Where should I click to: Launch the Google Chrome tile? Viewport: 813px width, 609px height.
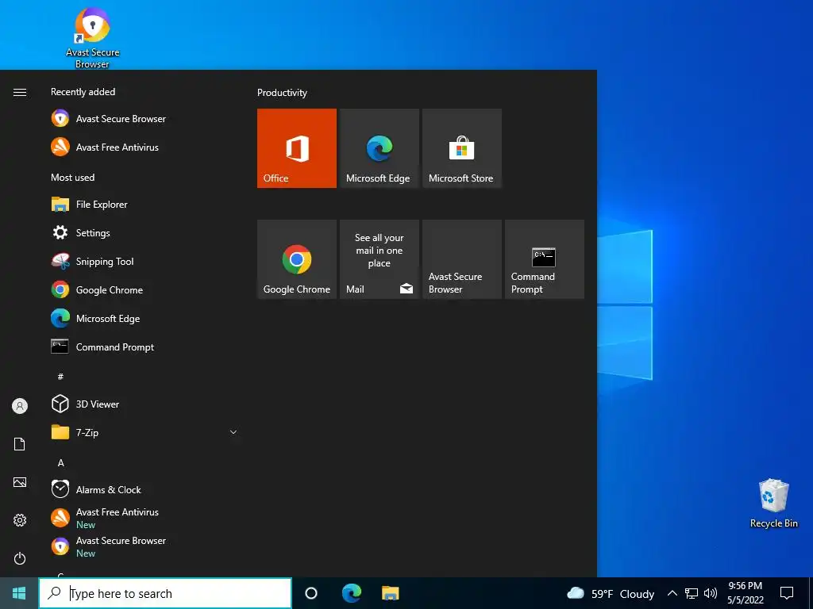point(297,259)
